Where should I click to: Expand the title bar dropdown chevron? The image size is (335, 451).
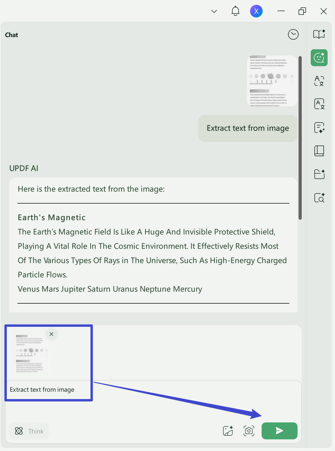click(214, 11)
